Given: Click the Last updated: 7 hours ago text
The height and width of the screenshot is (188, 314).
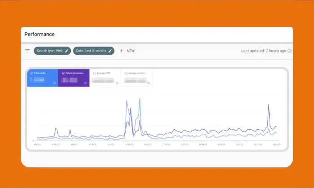Looking at the screenshot, I should point(263,51).
